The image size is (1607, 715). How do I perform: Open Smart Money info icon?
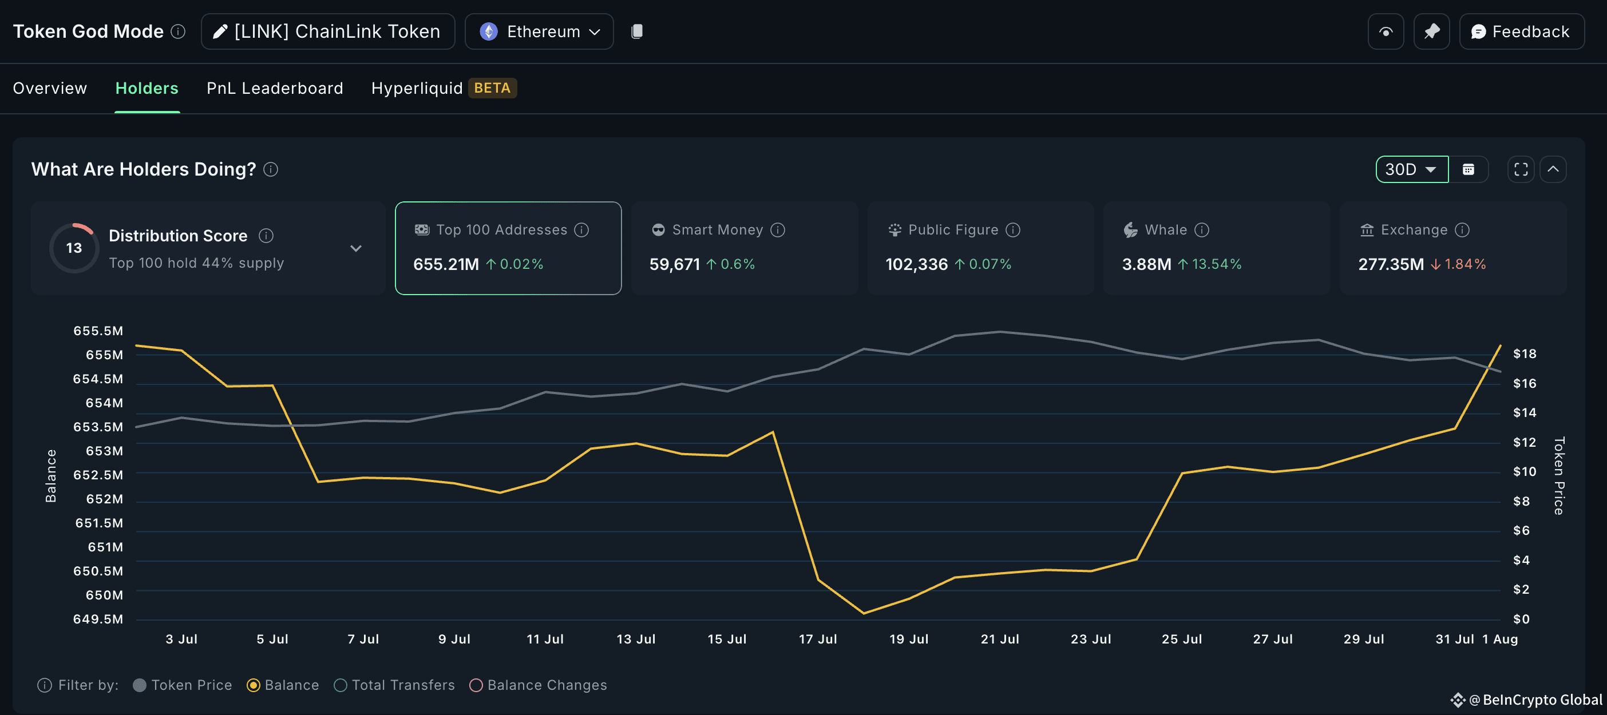click(x=777, y=229)
